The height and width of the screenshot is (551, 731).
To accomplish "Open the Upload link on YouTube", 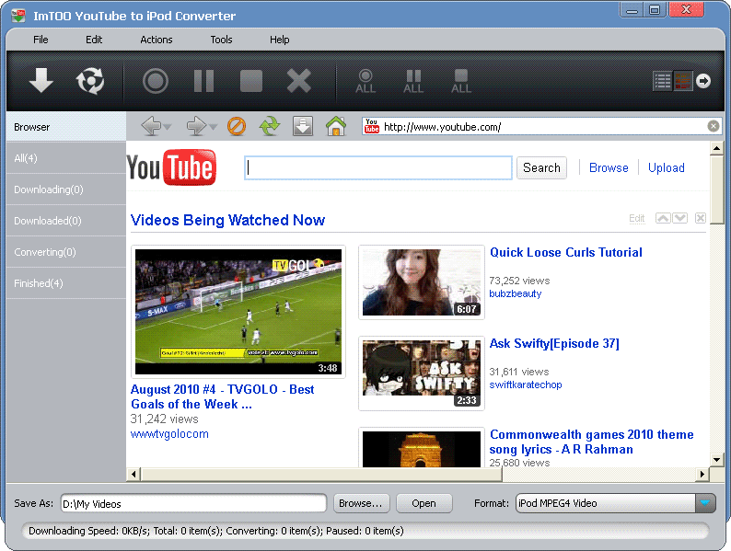I will (x=667, y=167).
